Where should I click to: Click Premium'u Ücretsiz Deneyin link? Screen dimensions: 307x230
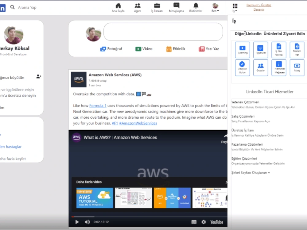[258, 7]
